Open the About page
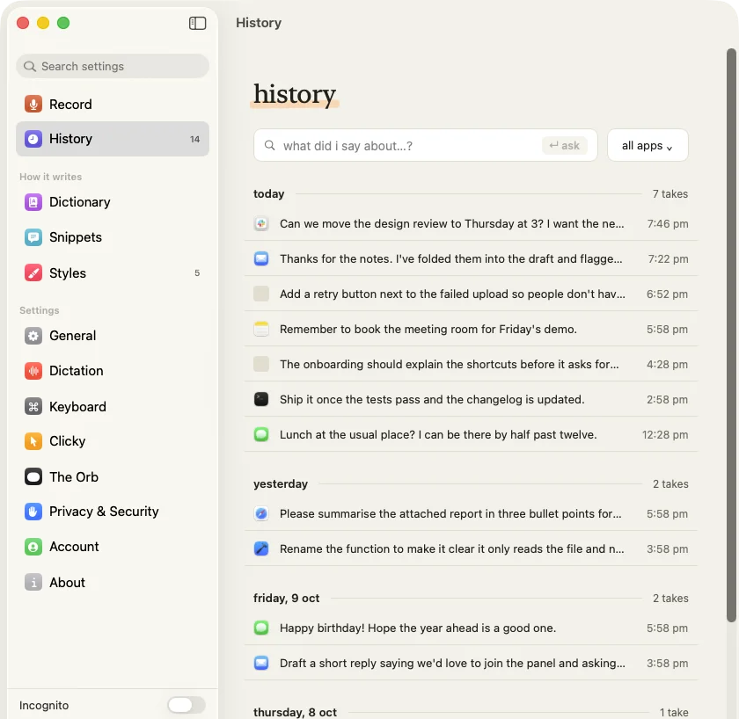Screen dimensions: 739x719 click(x=113, y=583)
